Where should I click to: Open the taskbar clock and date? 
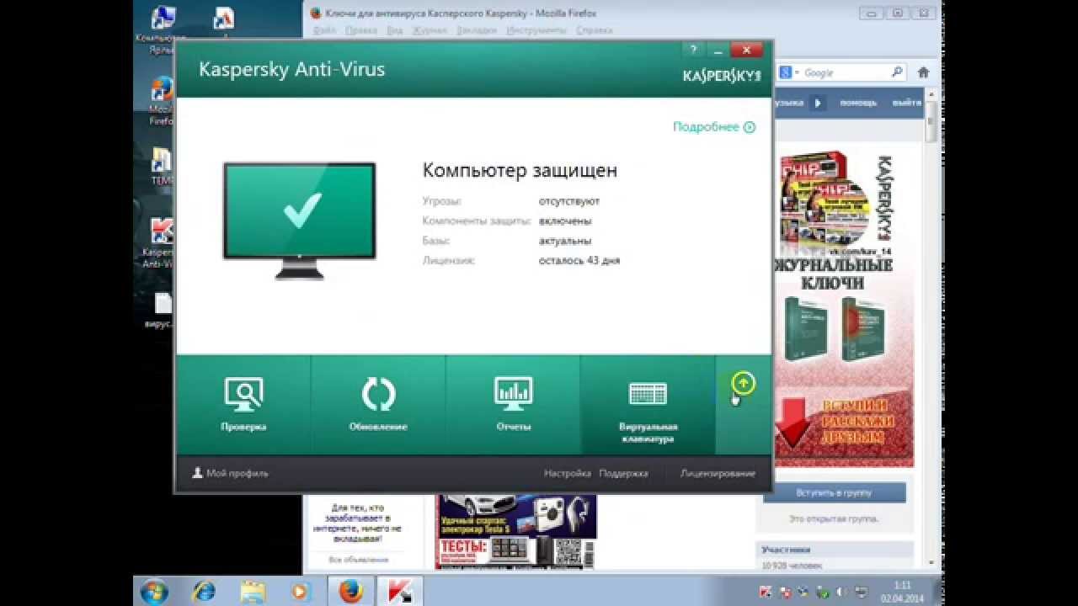[x=901, y=591]
